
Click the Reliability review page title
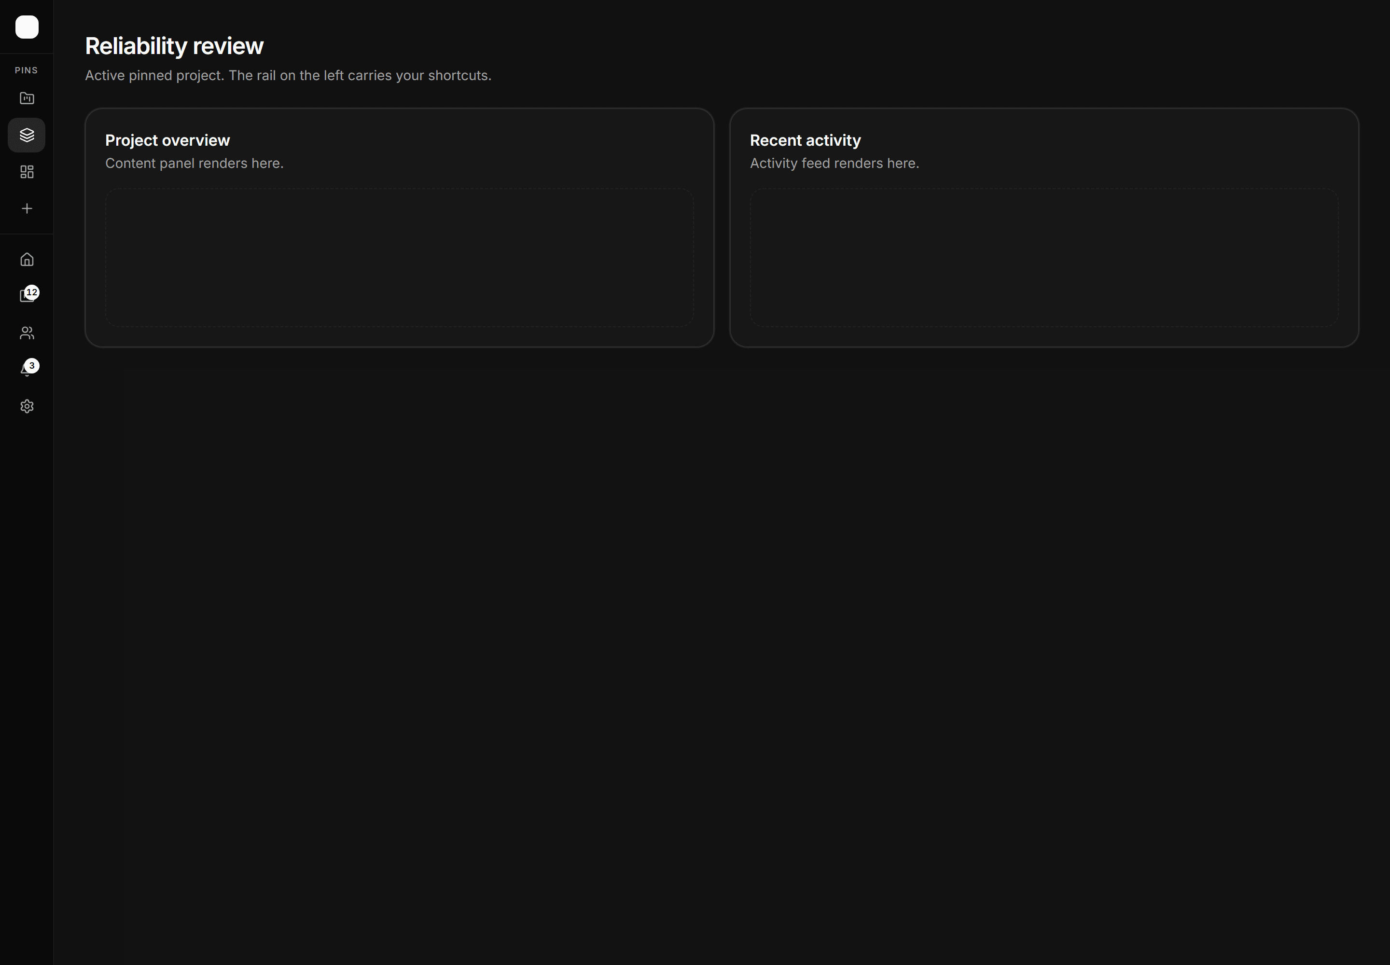coord(174,46)
